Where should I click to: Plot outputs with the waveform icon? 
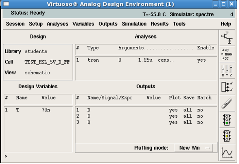click(x=227, y=153)
